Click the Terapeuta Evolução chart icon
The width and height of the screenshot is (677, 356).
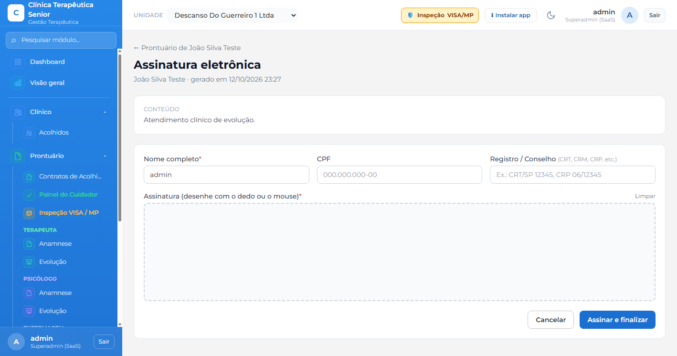29,262
